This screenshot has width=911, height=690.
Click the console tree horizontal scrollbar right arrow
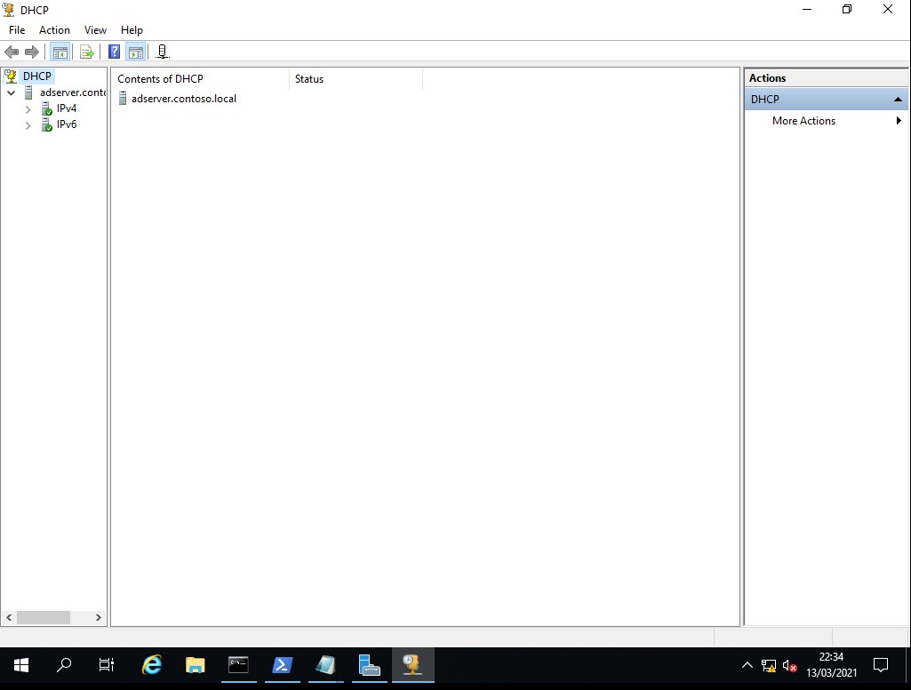[98, 617]
